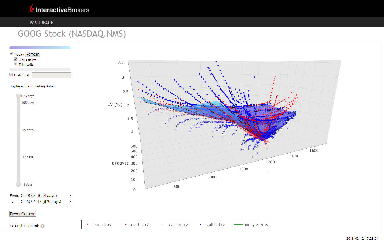Click the Interactive Brokers logo
The image size is (384, 241).
(59, 9)
